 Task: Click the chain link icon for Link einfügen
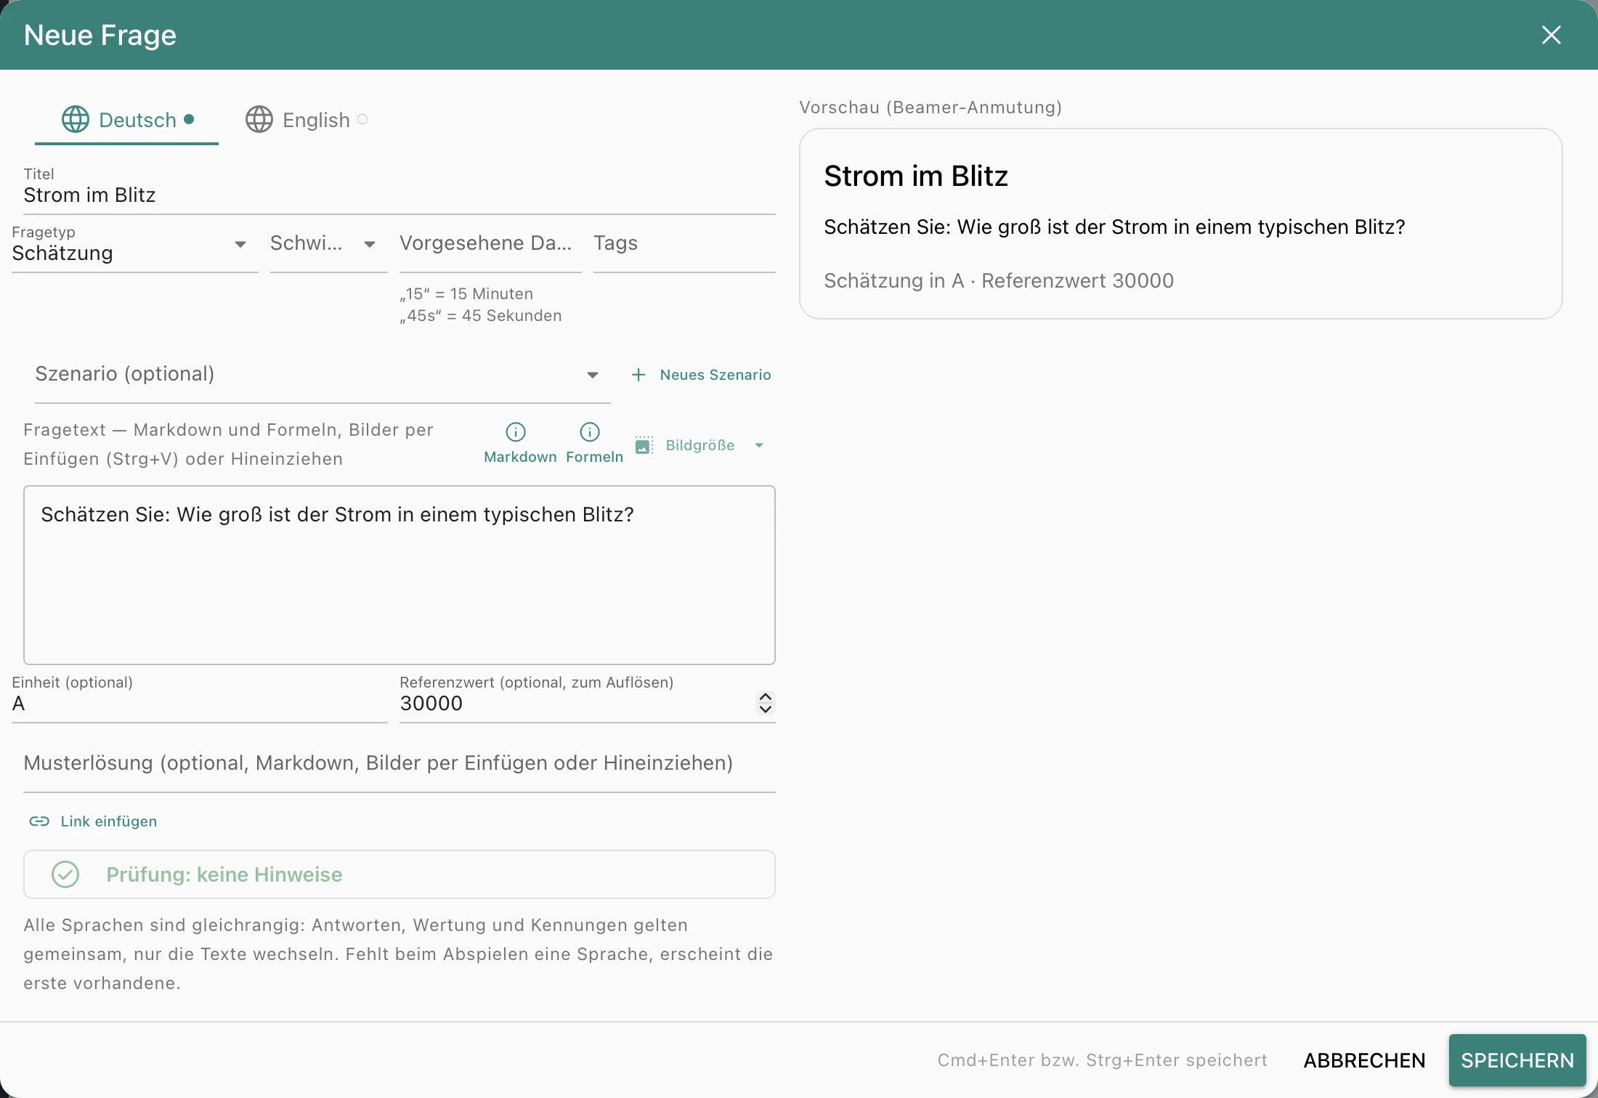[x=39, y=821]
